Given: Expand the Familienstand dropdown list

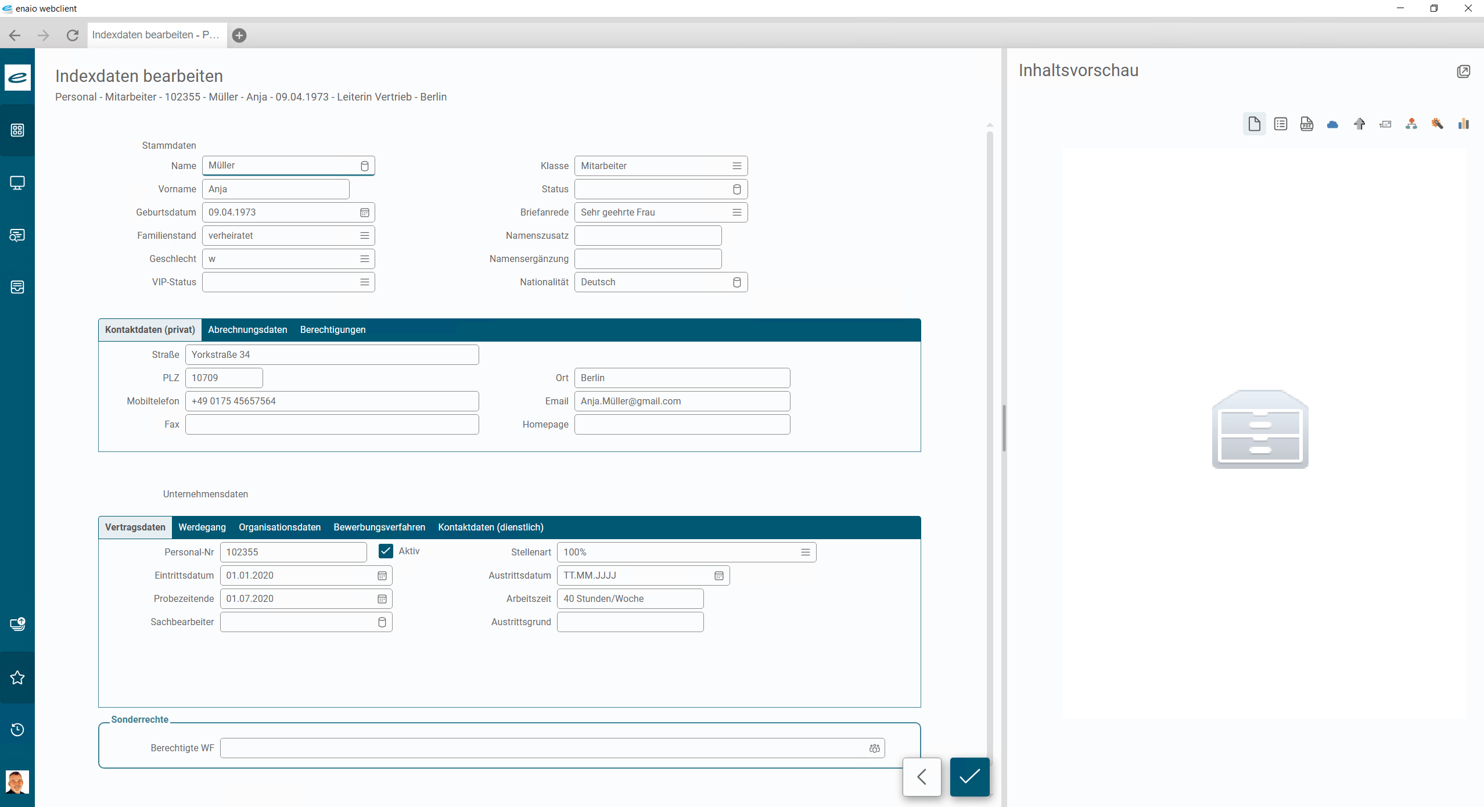Looking at the screenshot, I should point(364,236).
